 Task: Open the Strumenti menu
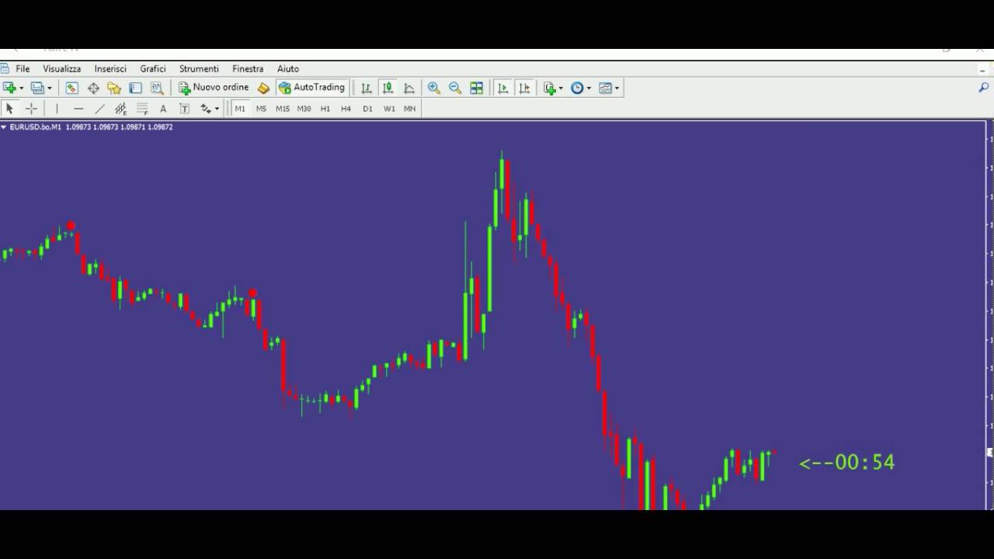199,69
